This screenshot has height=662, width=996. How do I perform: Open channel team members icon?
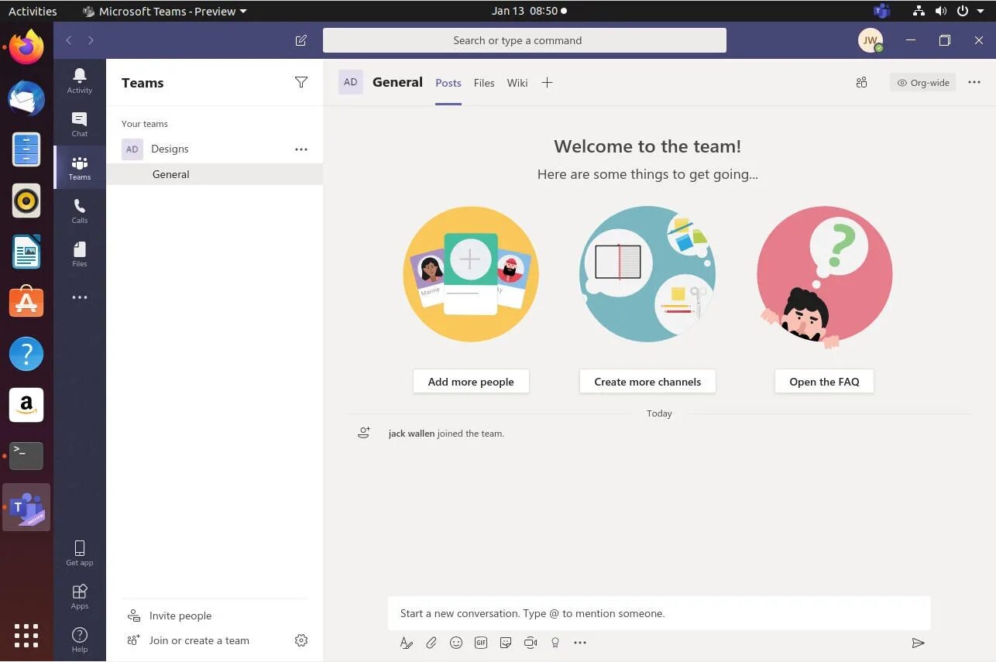click(x=861, y=83)
